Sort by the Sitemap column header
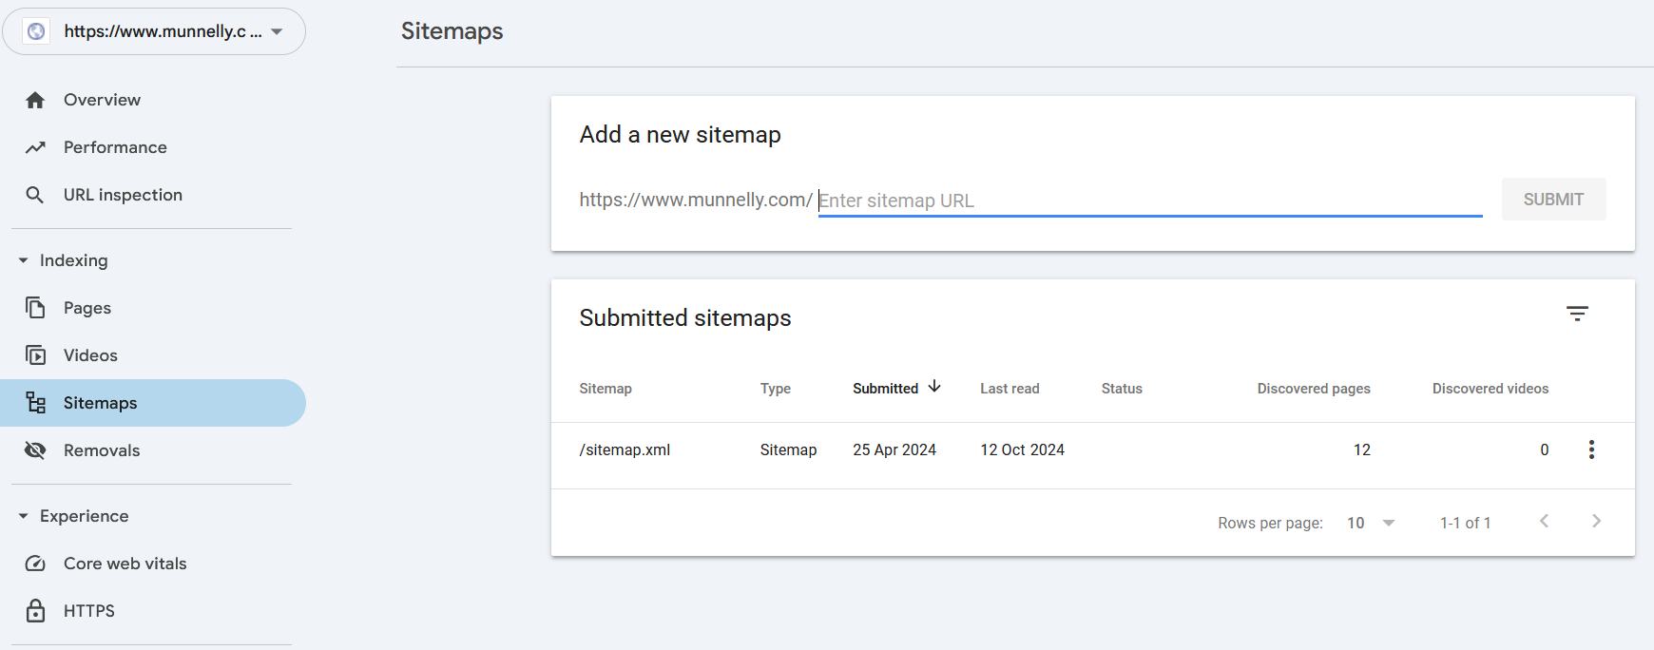 [x=606, y=389]
